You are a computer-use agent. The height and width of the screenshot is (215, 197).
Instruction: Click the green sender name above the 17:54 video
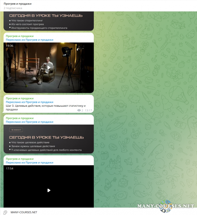(20, 159)
